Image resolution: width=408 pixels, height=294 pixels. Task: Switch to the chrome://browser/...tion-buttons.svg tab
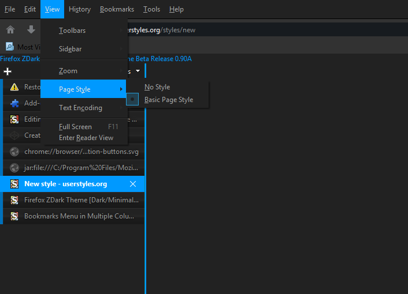tap(73, 152)
